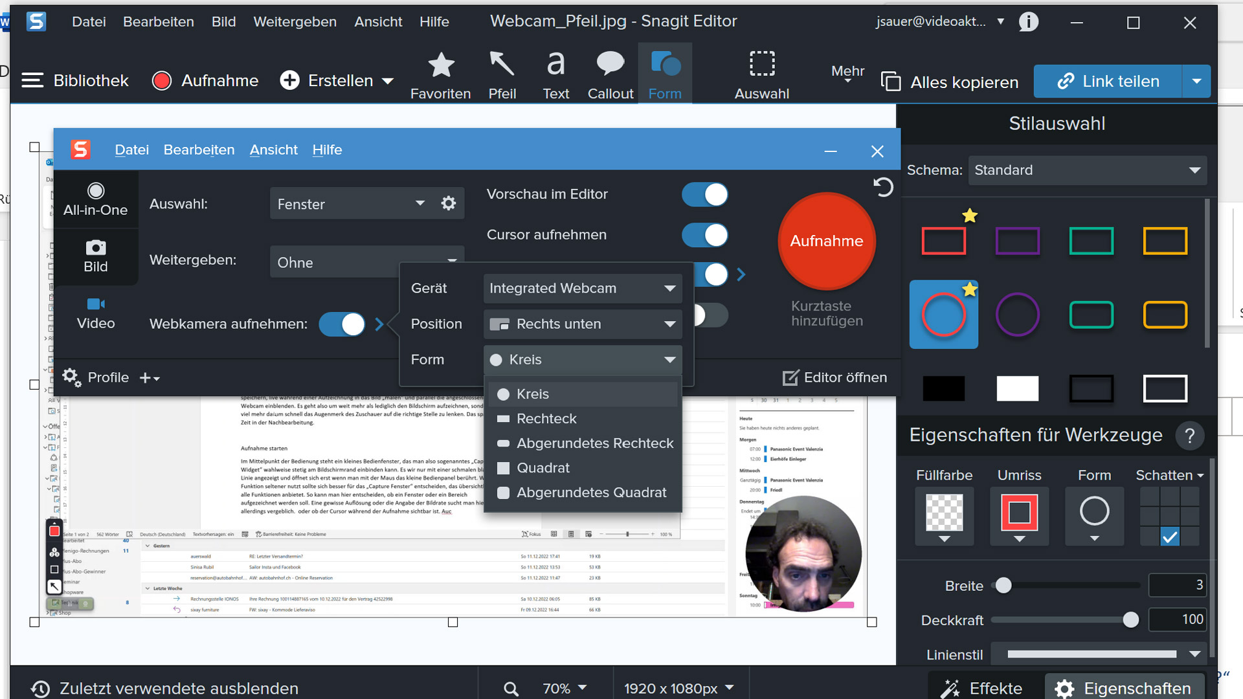Toggle Vorschau im Editor switch

[704, 194]
